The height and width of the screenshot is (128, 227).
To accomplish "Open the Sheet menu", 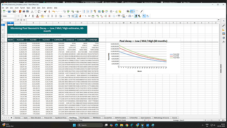I will click(34, 8).
